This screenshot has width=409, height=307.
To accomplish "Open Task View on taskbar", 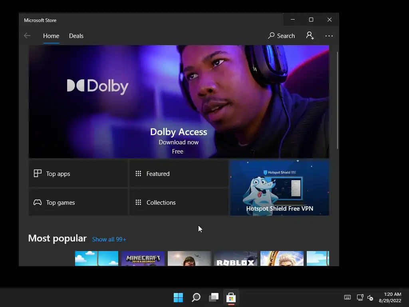I will click(214, 297).
